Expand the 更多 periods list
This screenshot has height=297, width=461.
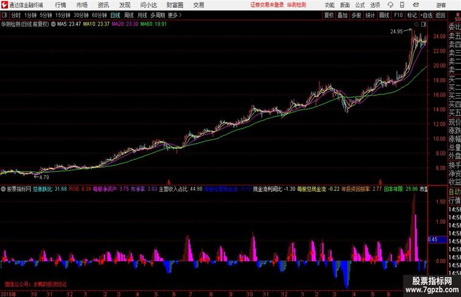click(x=174, y=15)
